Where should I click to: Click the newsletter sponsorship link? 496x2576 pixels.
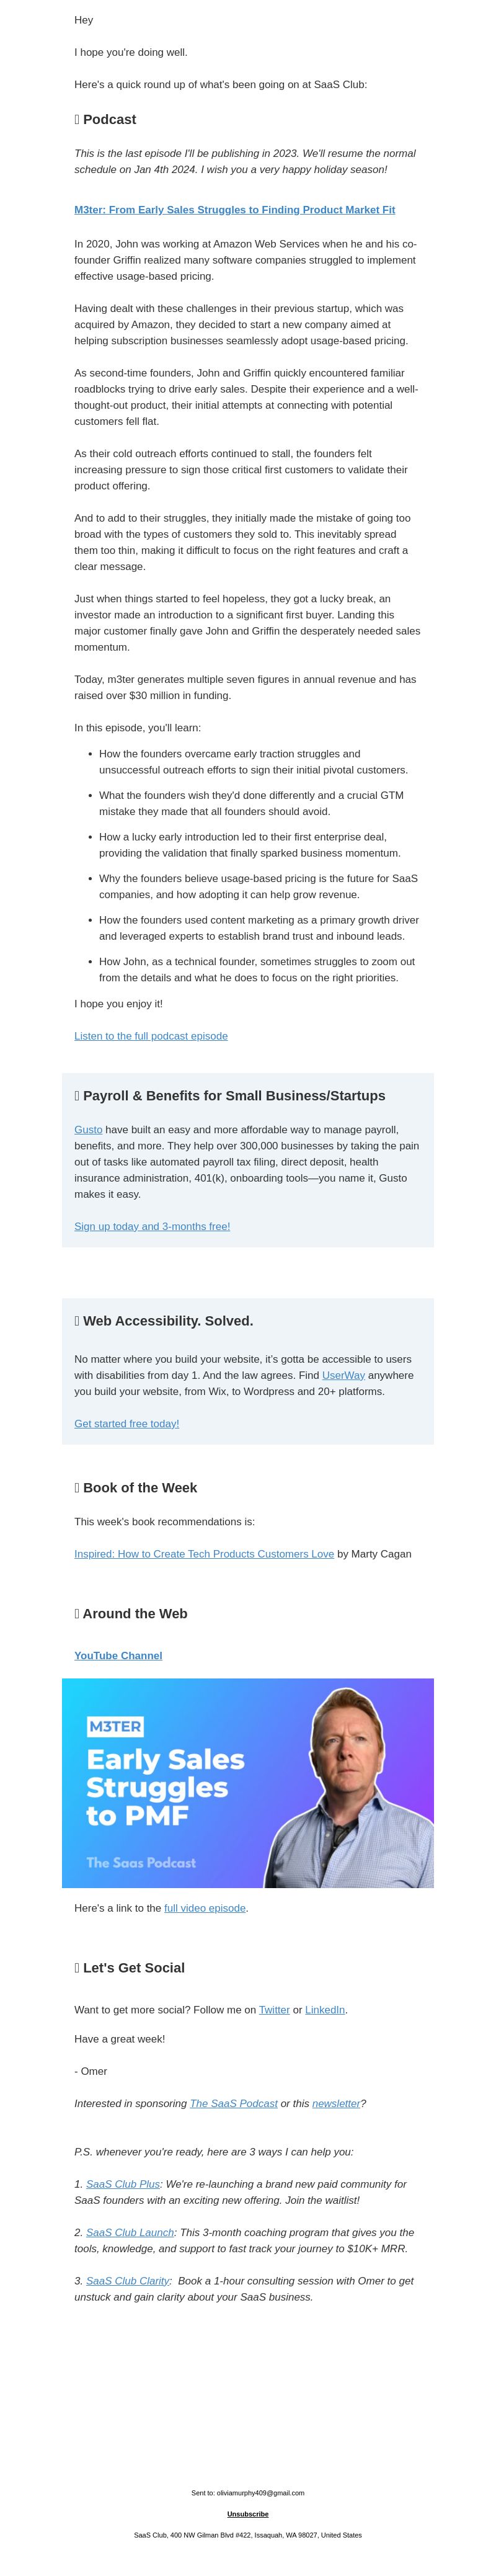click(x=336, y=2104)
